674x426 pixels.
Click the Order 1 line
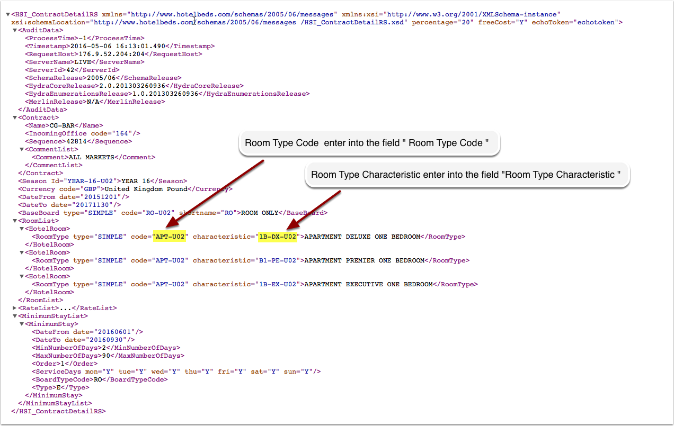[65, 364]
